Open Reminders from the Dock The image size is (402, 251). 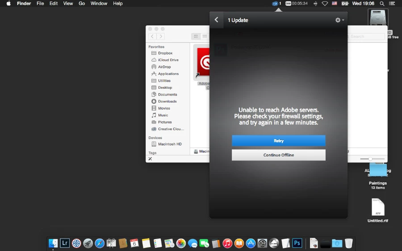pyautogui.click(x=158, y=243)
